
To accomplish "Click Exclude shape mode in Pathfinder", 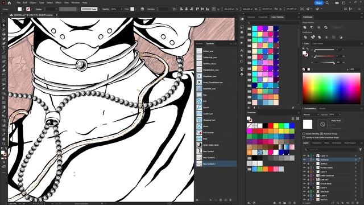I will click(326, 27).
